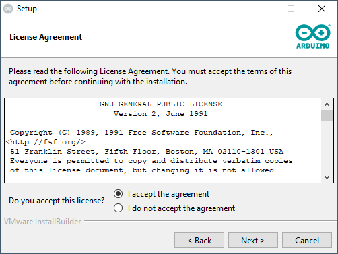Click inside the GNU license text box
338x254 pixels.
coord(163,140)
